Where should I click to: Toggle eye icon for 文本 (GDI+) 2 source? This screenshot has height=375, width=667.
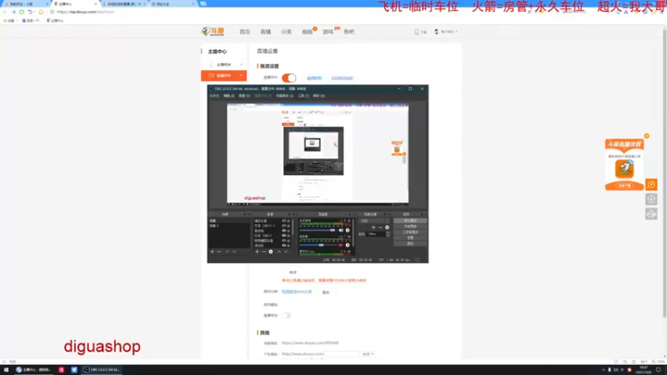283,226
